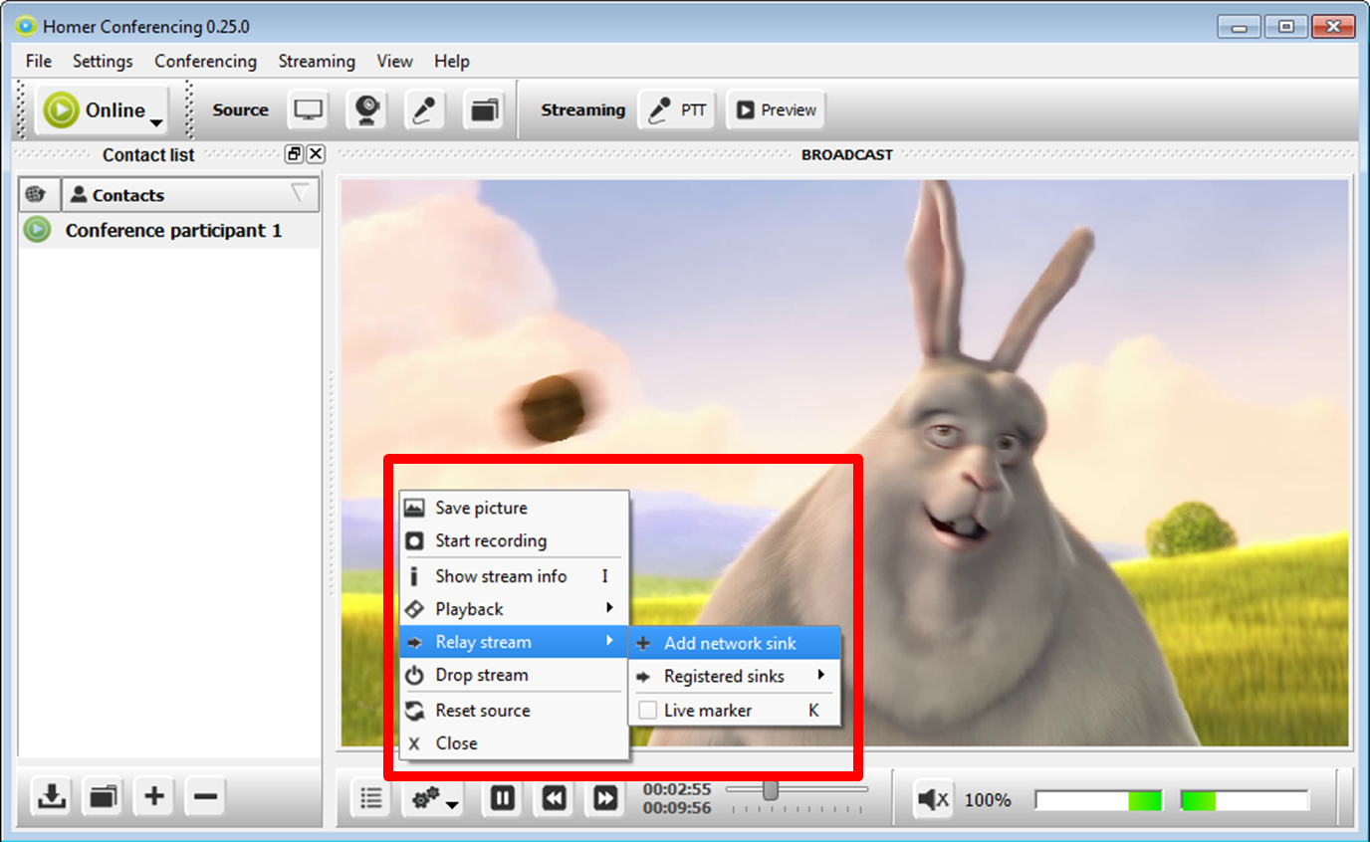Click the rewind button
Screen dimensions: 1370x842
click(555, 798)
